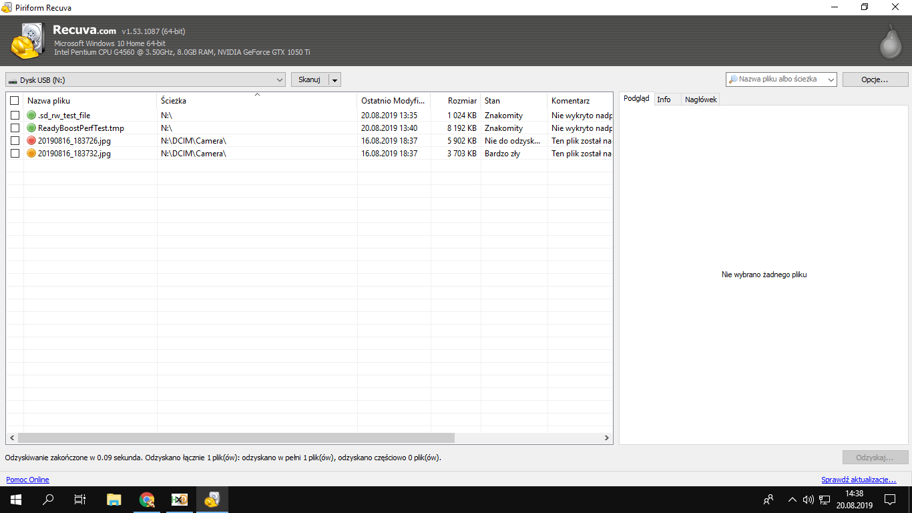This screenshot has width=912, height=513.
Task: Launch Google Chrome from the taskbar
Action: click(147, 500)
